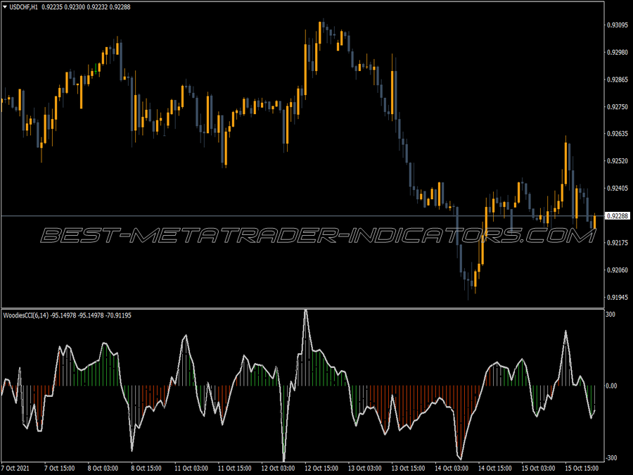Image resolution: width=633 pixels, height=475 pixels.
Task: Click the indicator scale value 300
Action: click(x=610, y=315)
